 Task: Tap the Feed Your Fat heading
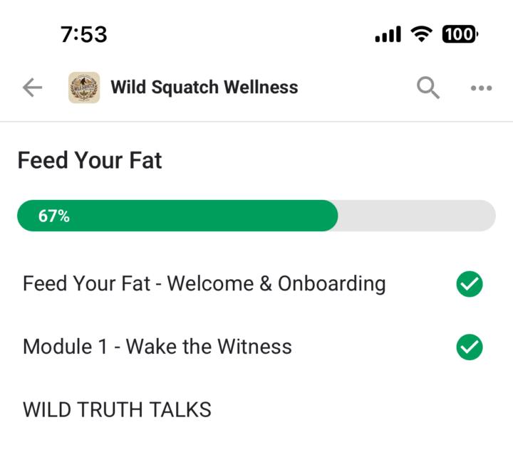(90, 160)
